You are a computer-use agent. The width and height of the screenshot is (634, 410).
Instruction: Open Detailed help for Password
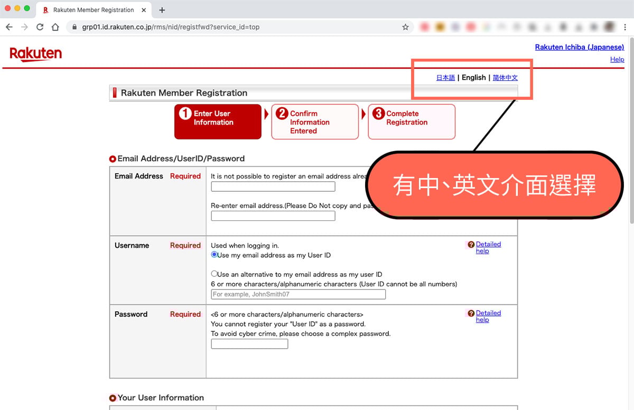click(488, 316)
